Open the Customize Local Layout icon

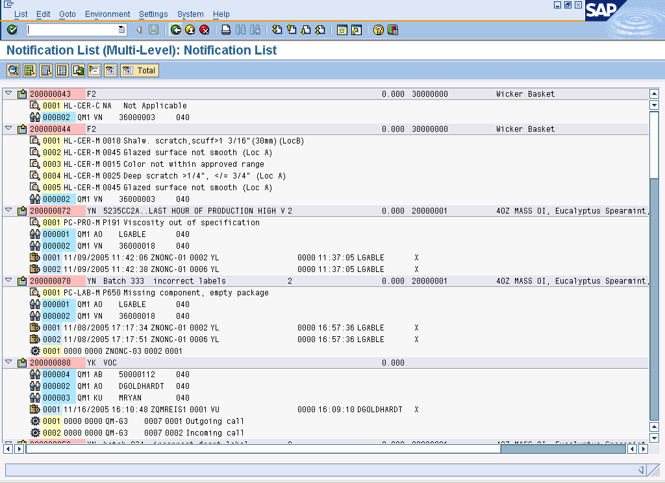[x=393, y=30]
